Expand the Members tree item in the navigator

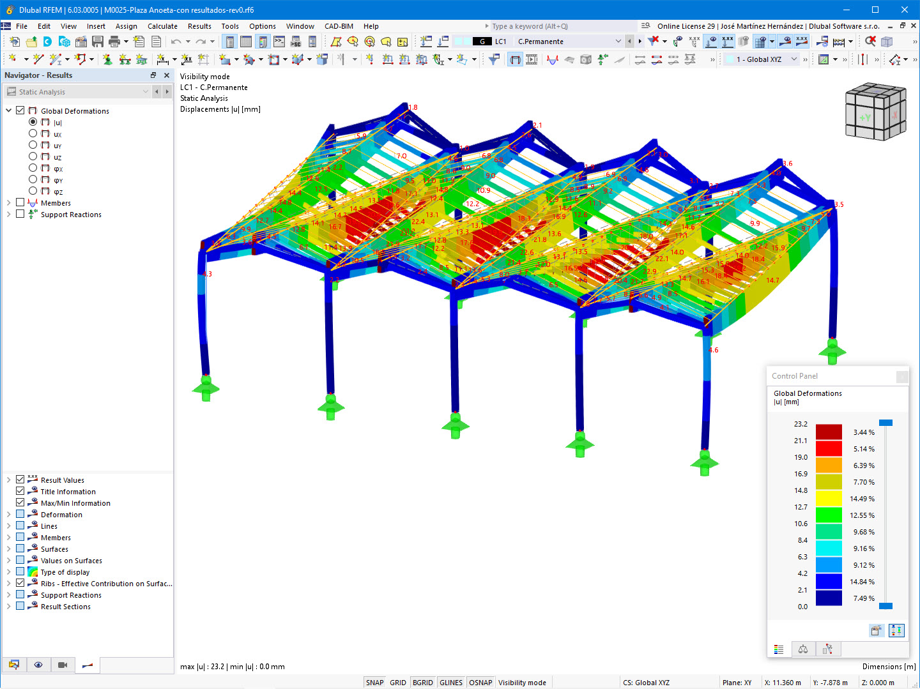tap(10, 202)
